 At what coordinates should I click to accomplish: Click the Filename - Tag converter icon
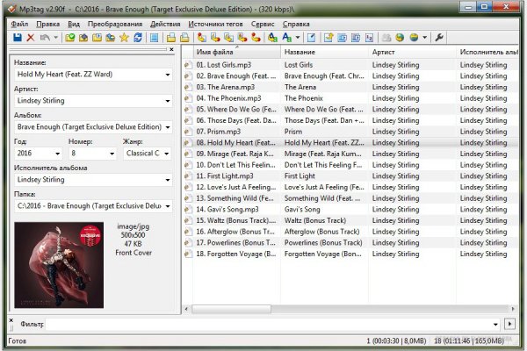pos(215,37)
